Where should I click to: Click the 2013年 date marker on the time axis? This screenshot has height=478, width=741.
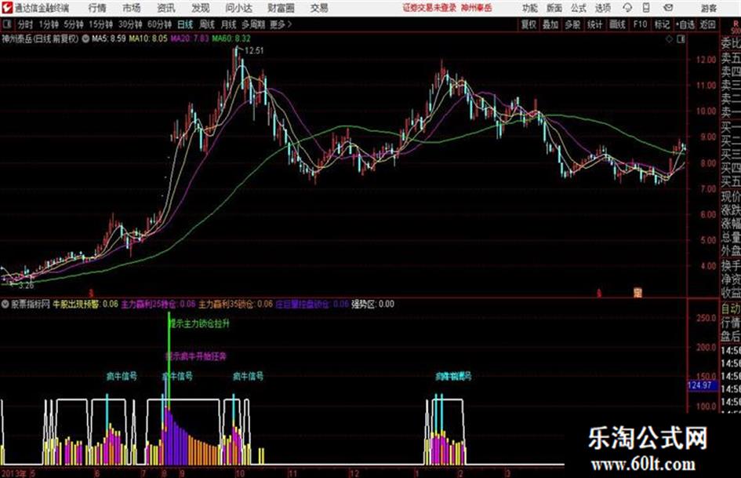[13, 473]
